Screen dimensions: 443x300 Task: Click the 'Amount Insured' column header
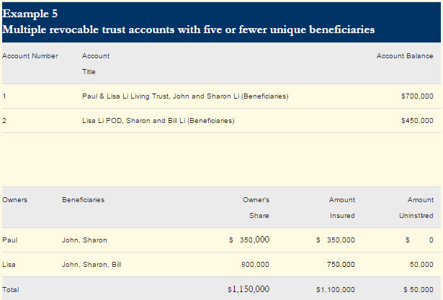[x=342, y=207]
